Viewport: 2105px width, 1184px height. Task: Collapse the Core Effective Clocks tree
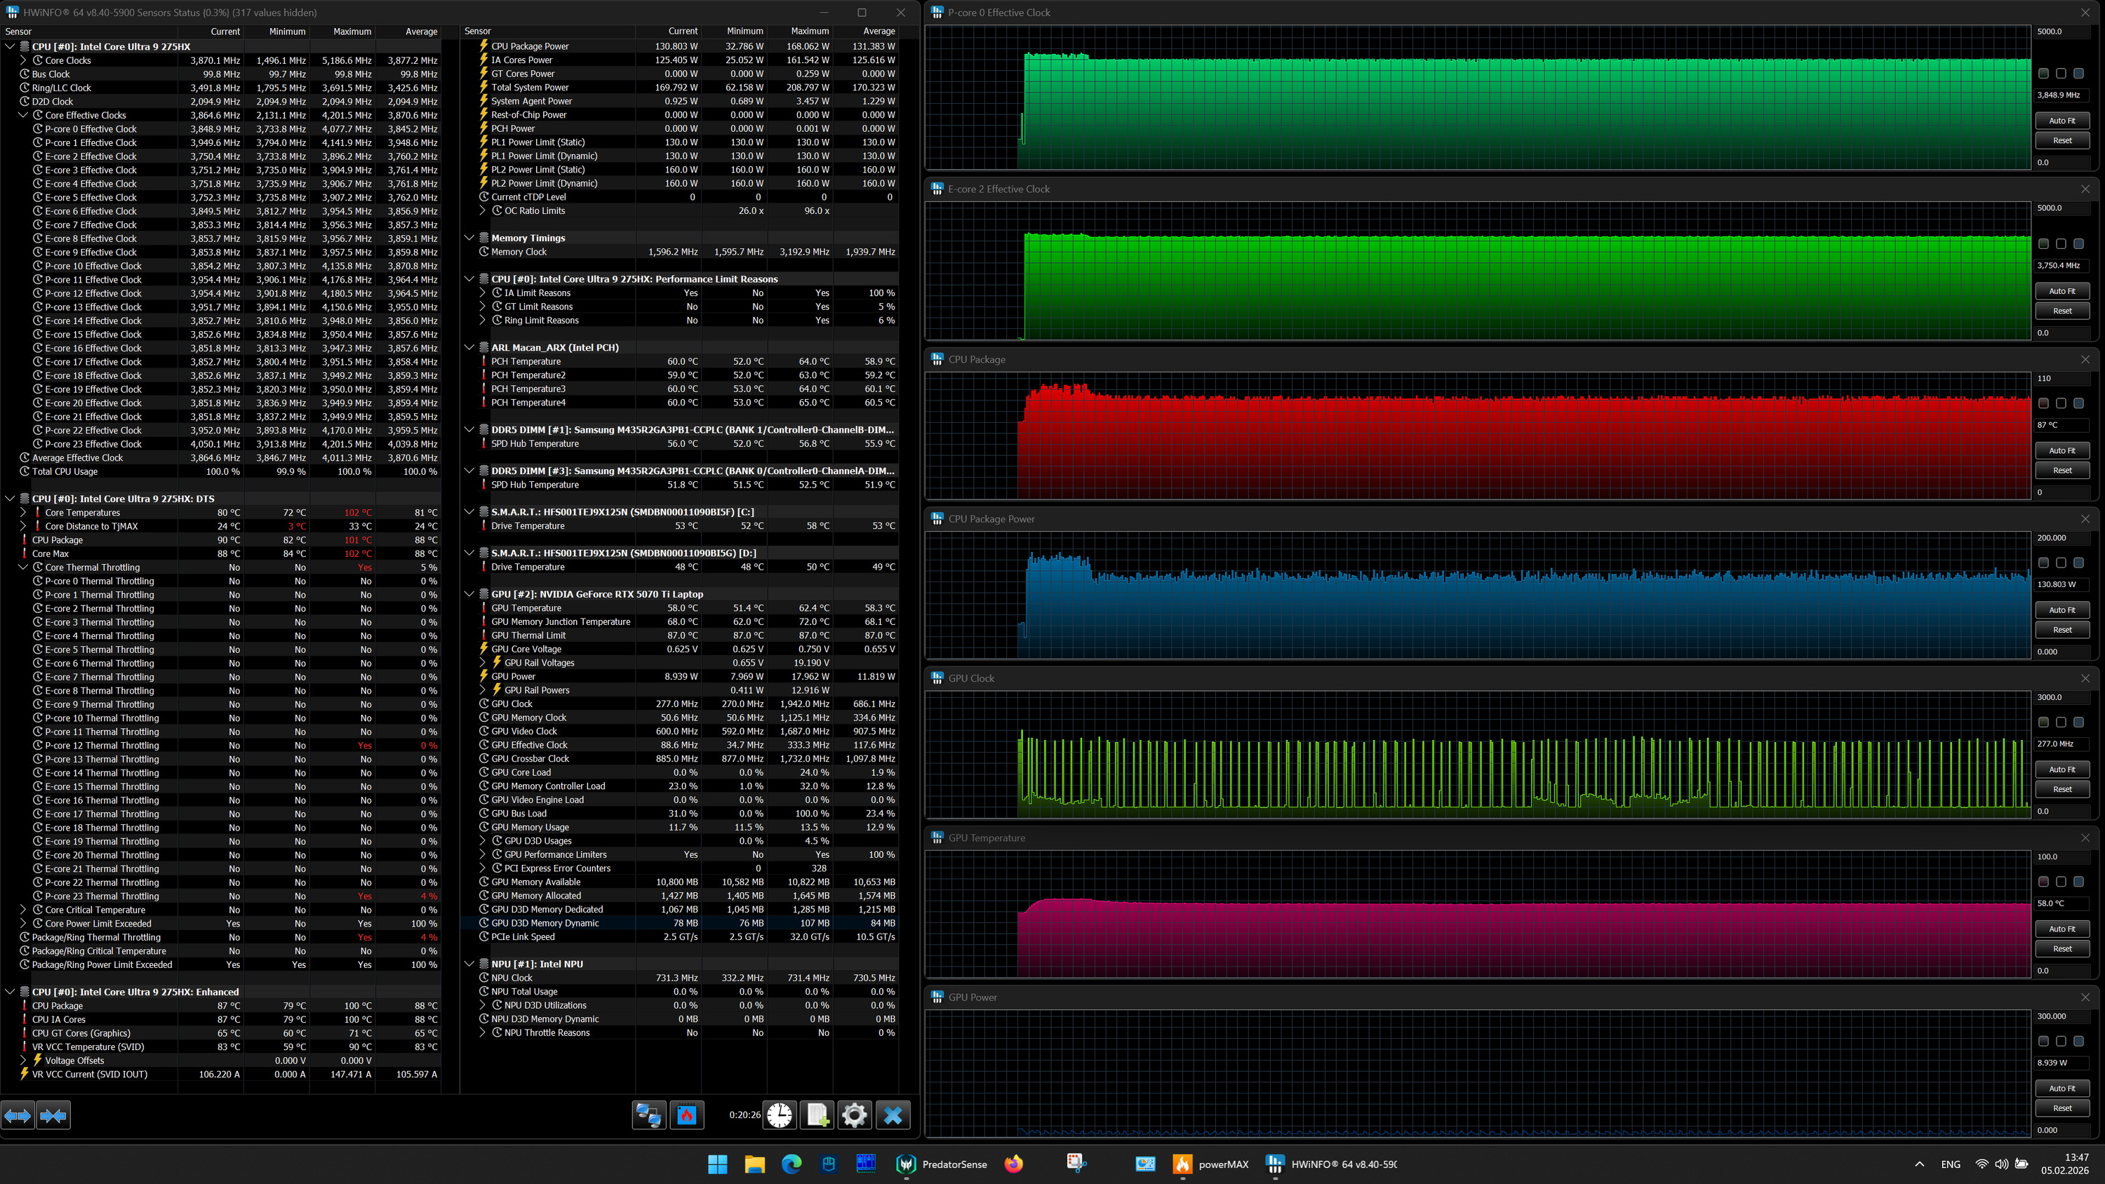24,115
